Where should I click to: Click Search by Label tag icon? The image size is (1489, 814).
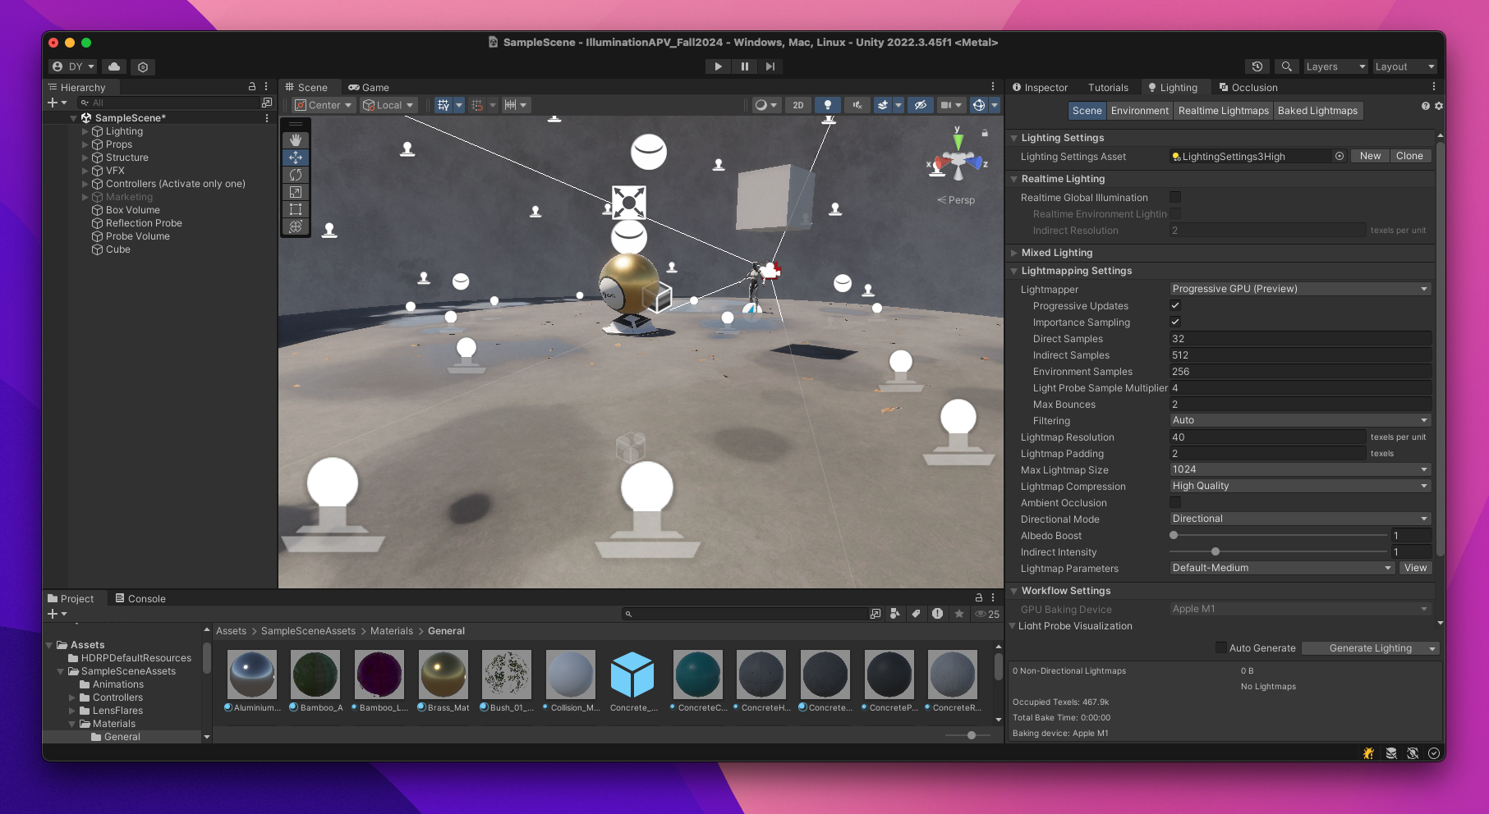pos(916,614)
